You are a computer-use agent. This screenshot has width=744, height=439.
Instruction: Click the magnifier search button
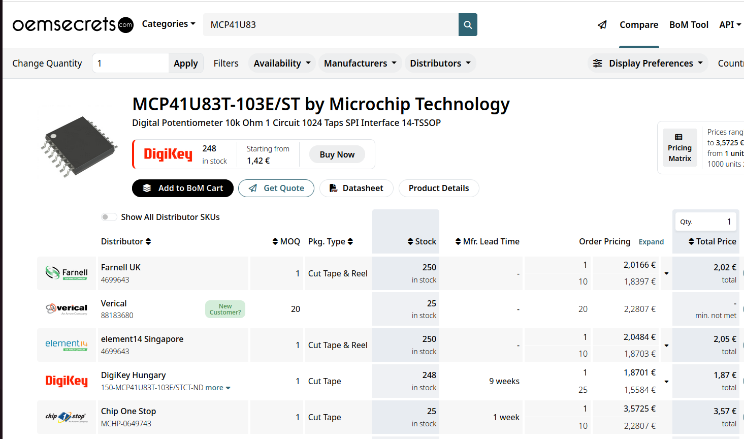pyautogui.click(x=468, y=24)
